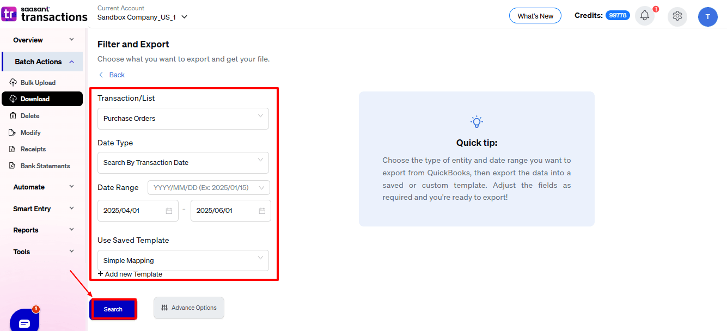Select the Bulk Upload sidebar icon
The height and width of the screenshot is (331, 727).
(x=13, y=82)
